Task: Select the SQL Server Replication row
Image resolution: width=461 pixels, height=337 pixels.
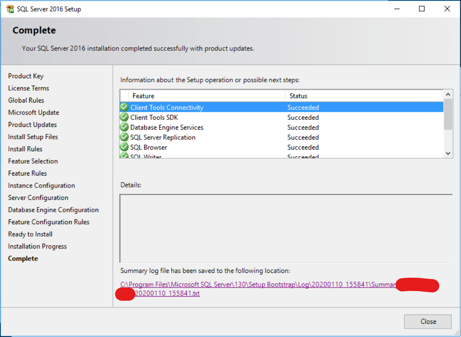Action: pyautogui.click(x=282, y=137)
